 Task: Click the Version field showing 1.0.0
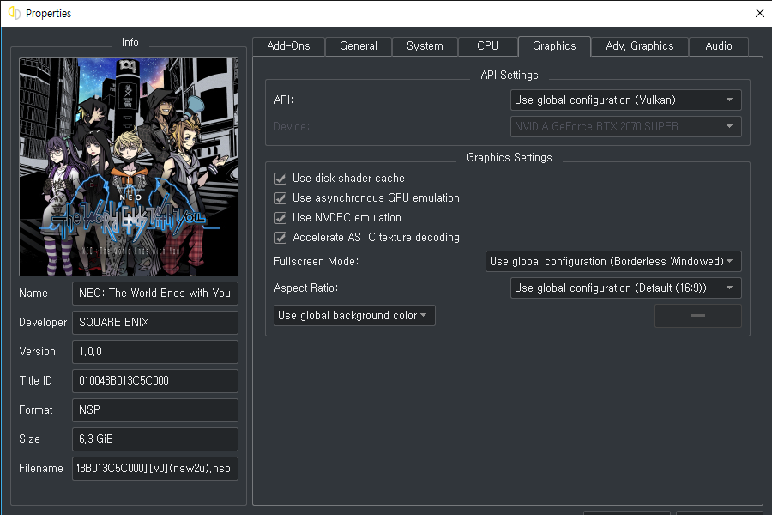click(x=155, y=351)
